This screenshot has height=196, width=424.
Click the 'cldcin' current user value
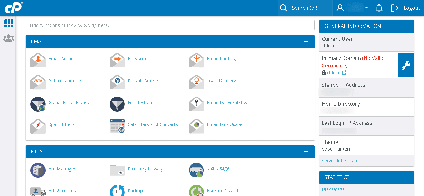pyautogui.click(x=328, y=46)
